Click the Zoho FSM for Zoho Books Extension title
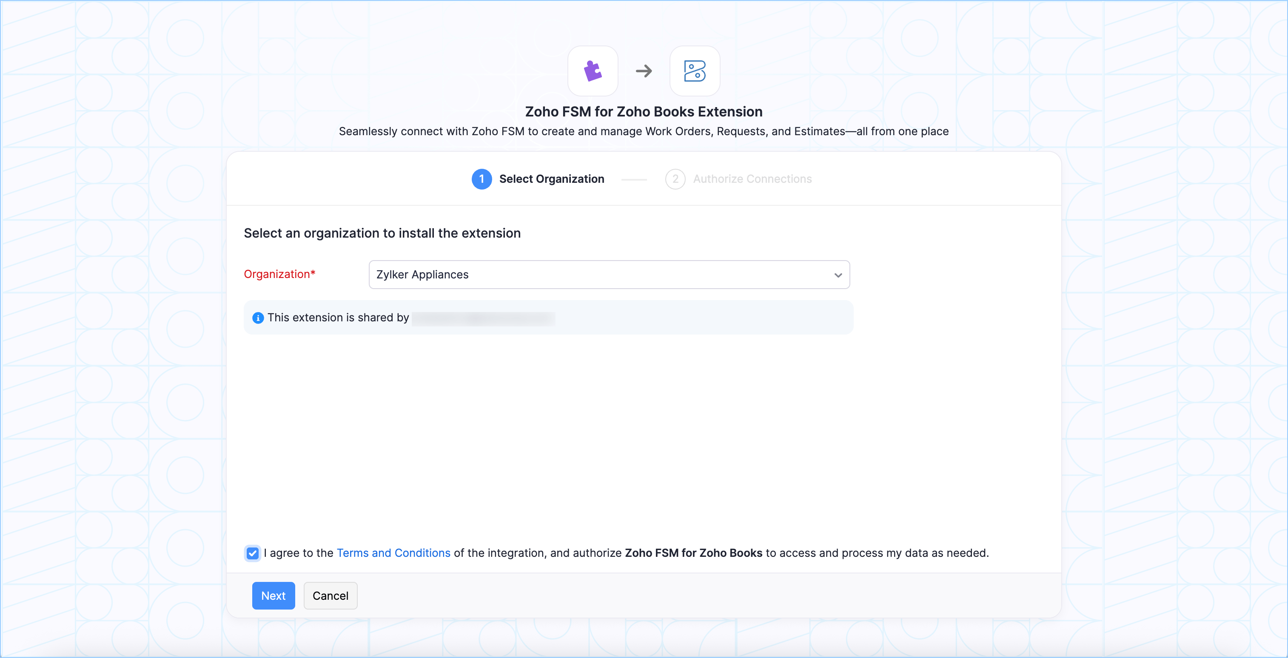1288x658 pixels. tap(644, 111)
